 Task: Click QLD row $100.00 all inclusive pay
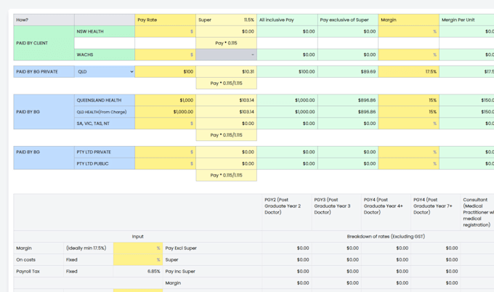click(307, 71)
